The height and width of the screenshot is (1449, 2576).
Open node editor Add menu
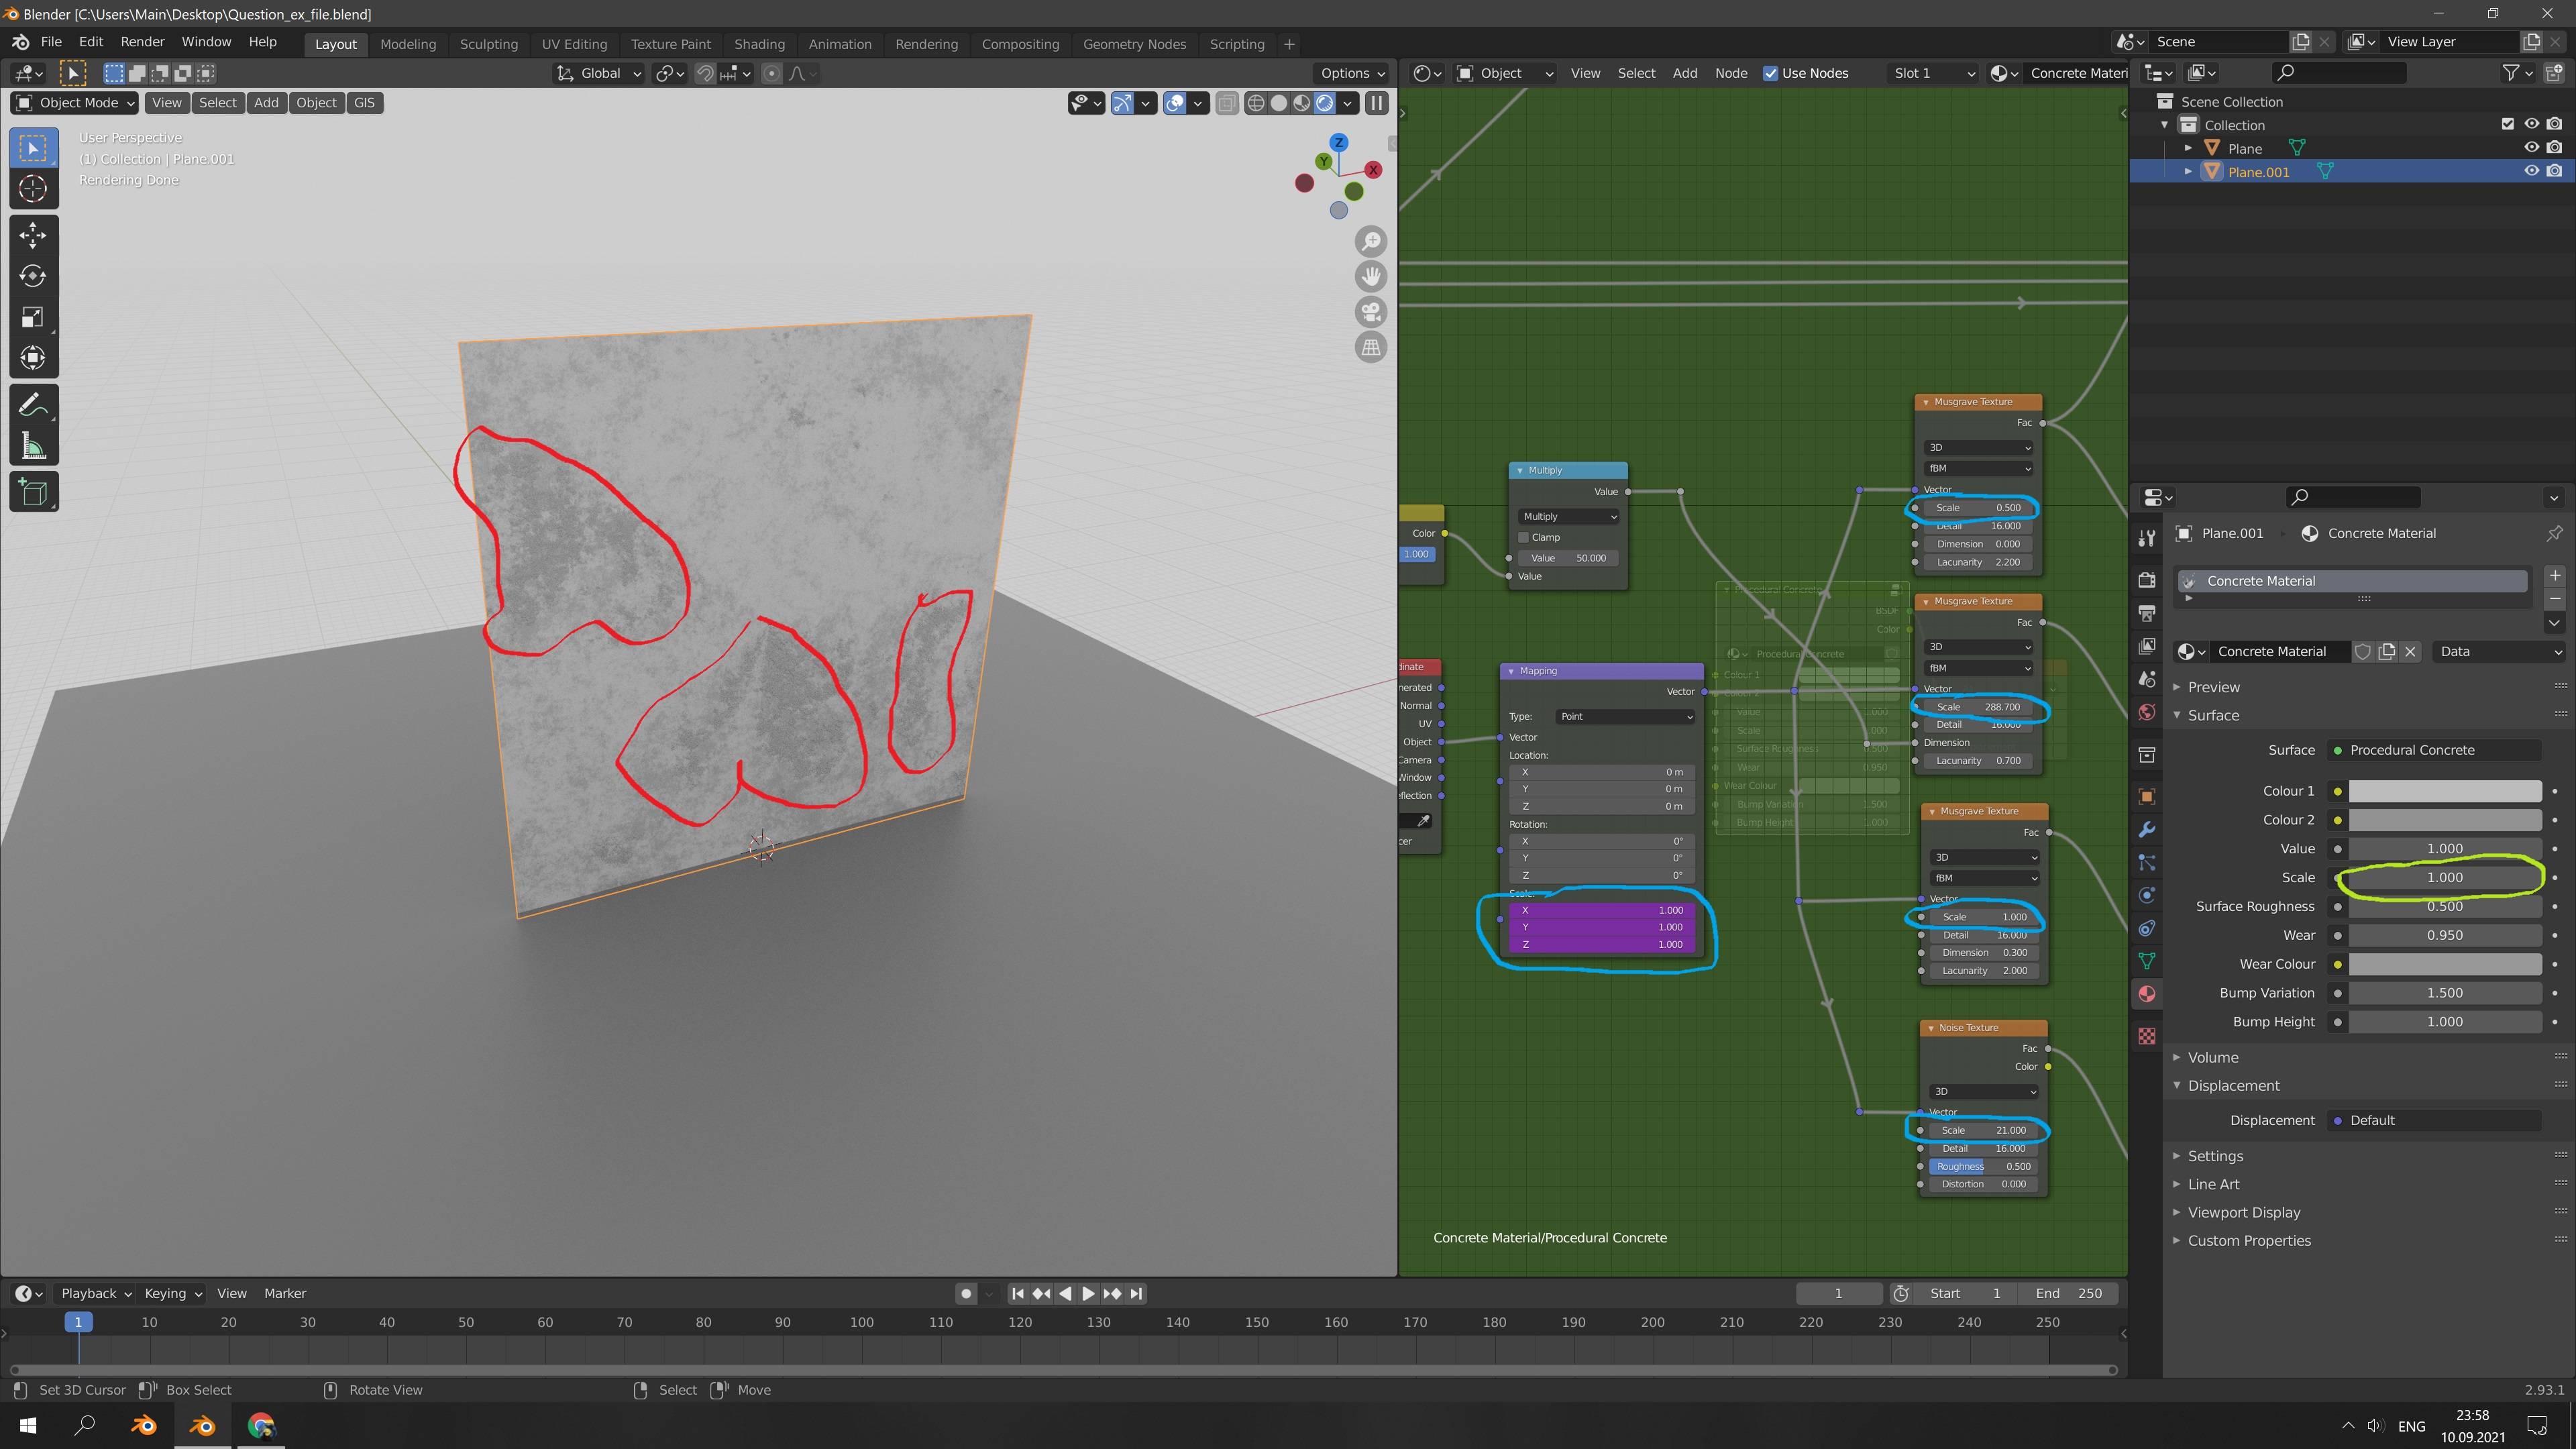1685,73
